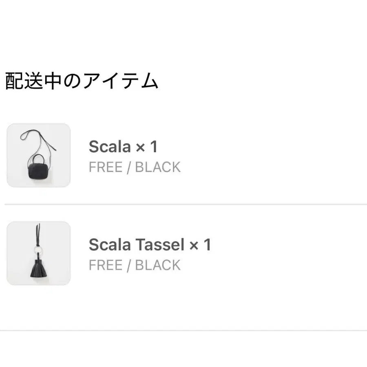
Task: Click quantity × 1 beside Scala
Action: click(x=147, y=147)
